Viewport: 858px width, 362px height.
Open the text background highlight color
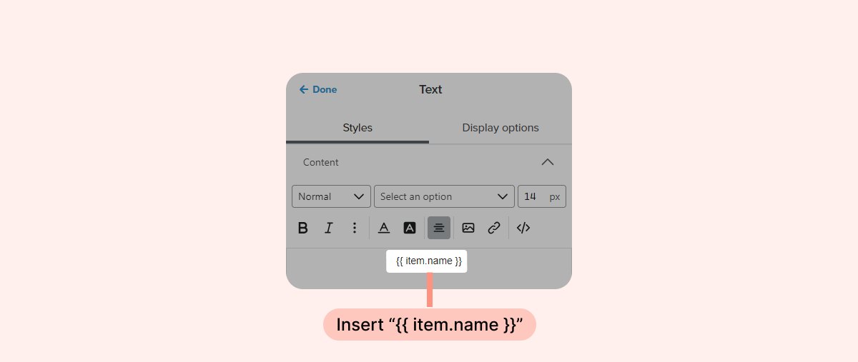click(410, 228)
